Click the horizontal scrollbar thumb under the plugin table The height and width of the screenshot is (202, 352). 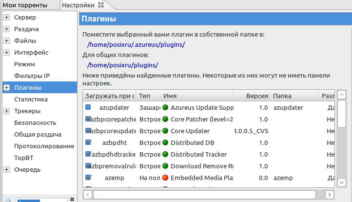pyautogui.click(x=204, y=195)
